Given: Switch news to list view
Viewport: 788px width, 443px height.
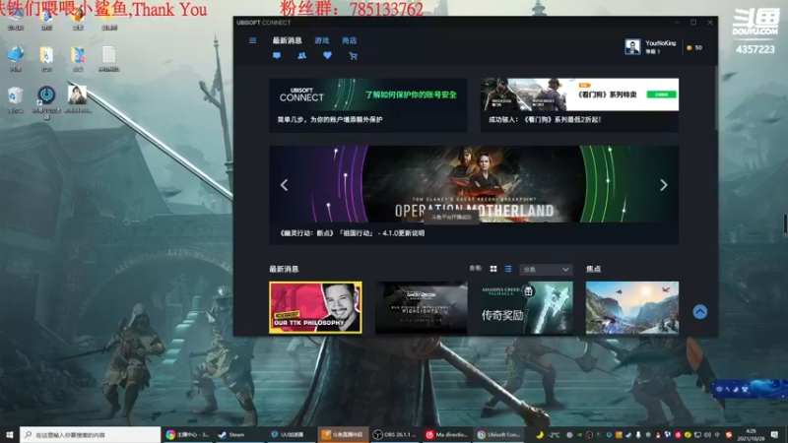Looking at the screenshot, I should [508, 269].
